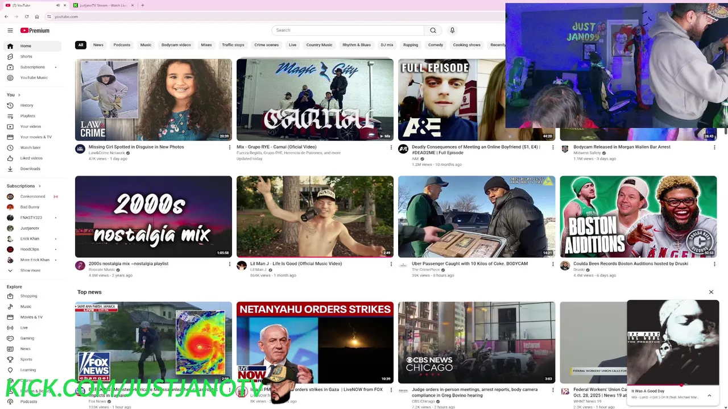
Task: Open Bodycam Released in Morgan Wallen title
Action: [622, 147]
